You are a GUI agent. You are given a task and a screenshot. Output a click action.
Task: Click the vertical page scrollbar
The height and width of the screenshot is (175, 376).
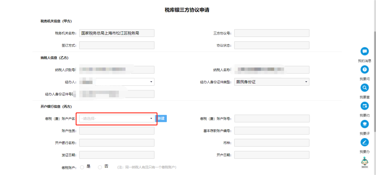(x=374, y=70)
